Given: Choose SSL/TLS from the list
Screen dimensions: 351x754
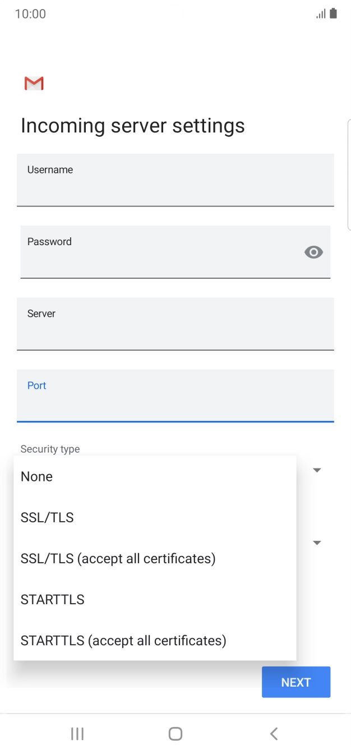Looking at the screenshot, I should point(47,517).
